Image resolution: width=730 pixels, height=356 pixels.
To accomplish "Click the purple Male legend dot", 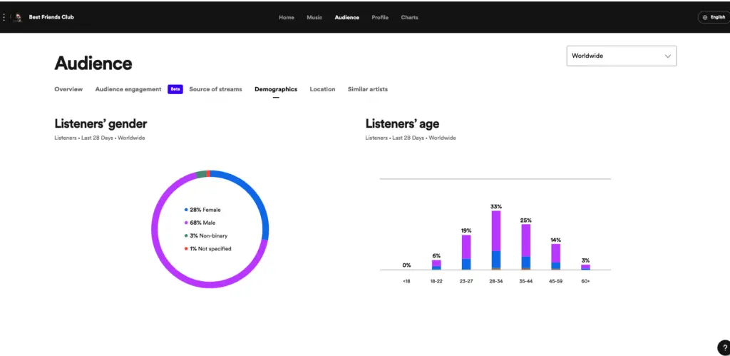I will click(186, 223).
